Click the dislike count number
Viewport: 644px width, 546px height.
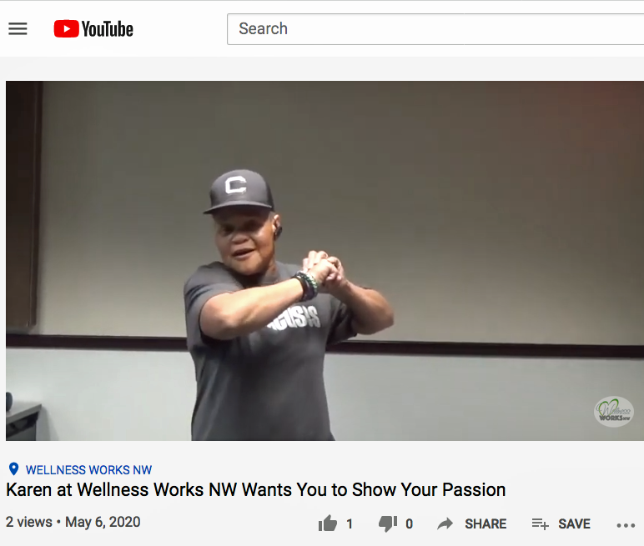point(409,523)
